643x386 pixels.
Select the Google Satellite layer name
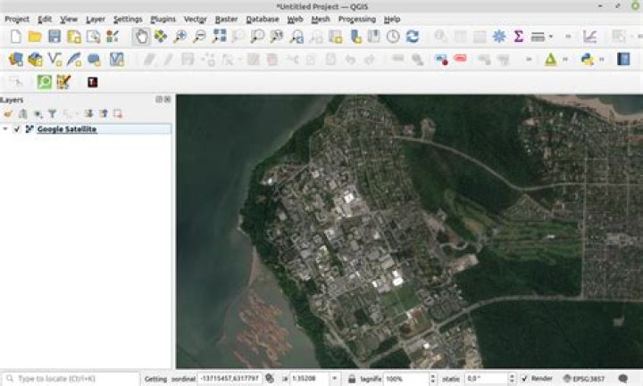click(x=67, y=129)
